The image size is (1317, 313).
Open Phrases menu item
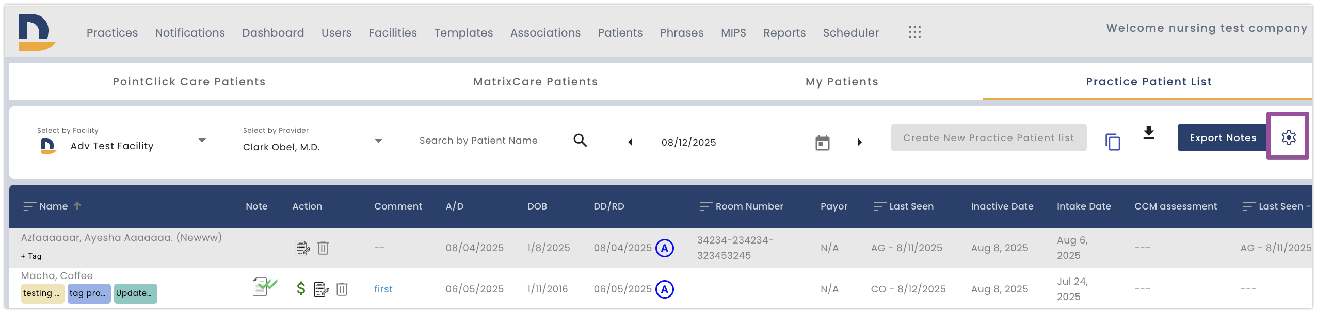682,33
